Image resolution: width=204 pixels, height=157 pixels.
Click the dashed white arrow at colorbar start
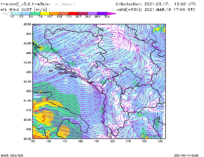(7, 13)
